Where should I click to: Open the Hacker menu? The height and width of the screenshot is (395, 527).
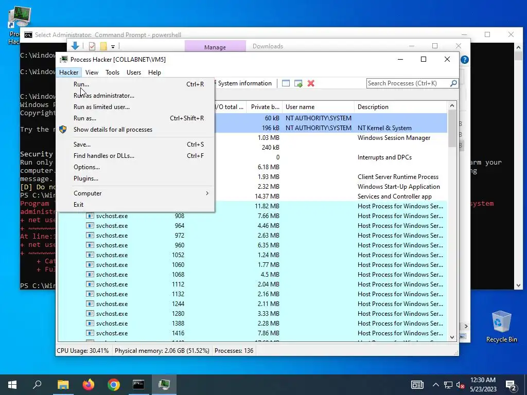68,72
